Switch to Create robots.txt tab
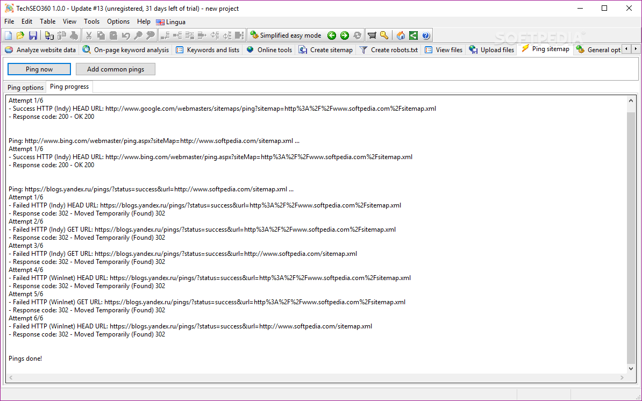 tap(389, 50)
